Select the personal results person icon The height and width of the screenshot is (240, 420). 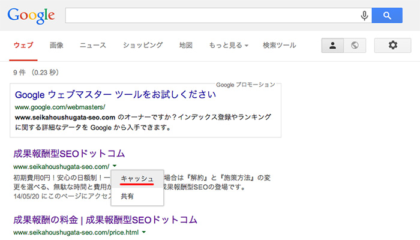332,45
